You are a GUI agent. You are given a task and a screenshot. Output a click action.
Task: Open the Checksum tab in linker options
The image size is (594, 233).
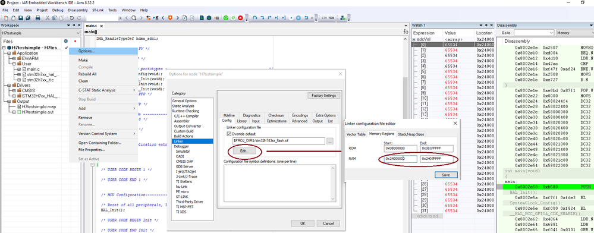275,115
